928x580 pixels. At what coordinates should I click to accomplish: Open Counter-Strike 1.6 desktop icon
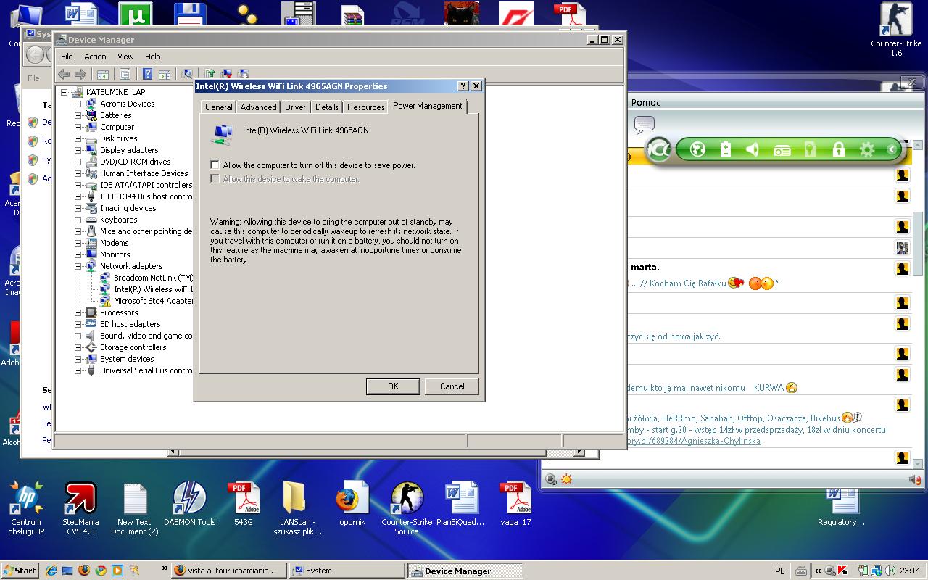(x=896, y=30)
